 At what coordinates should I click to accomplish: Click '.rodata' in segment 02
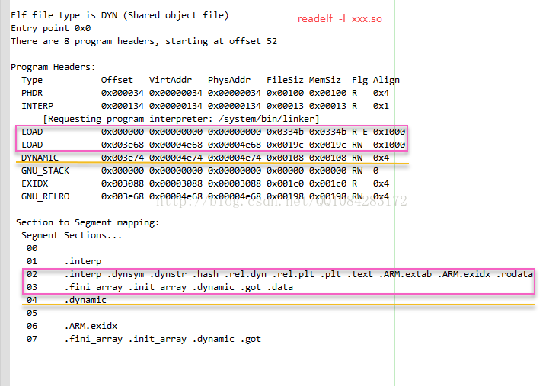point(514,274)
